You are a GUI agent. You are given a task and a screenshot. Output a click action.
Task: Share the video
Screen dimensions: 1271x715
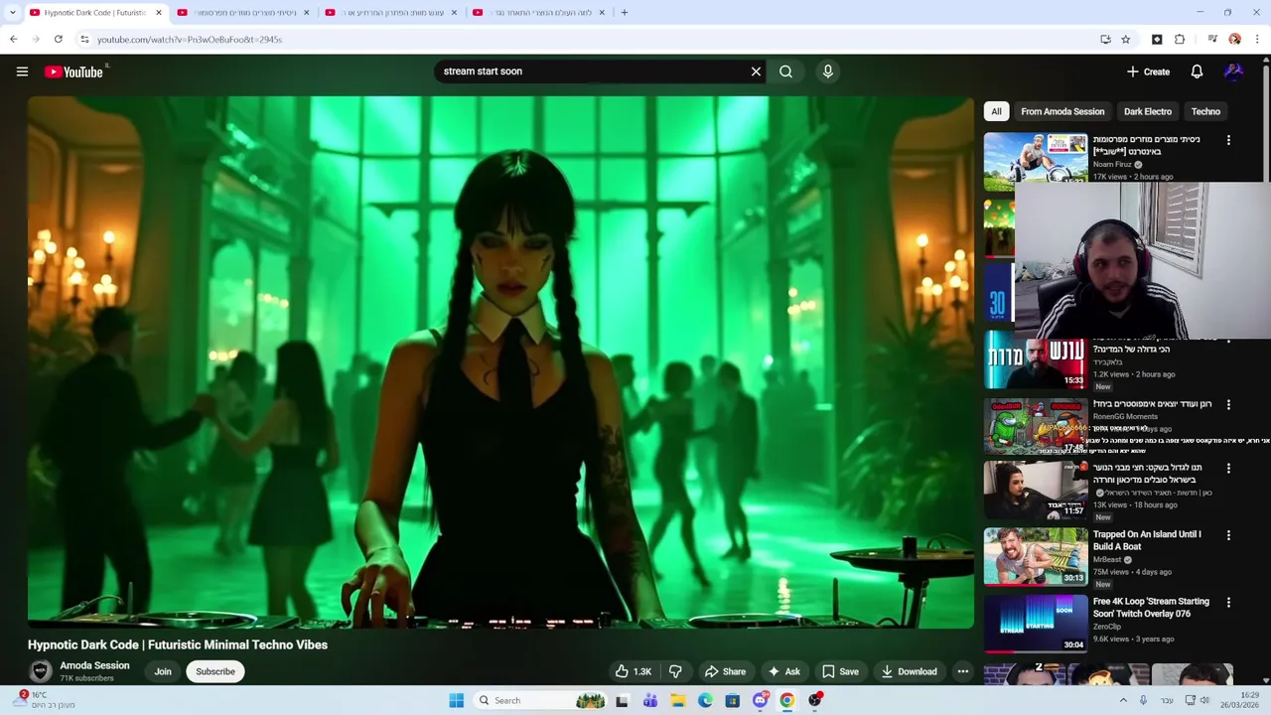[x=725, y=671]
